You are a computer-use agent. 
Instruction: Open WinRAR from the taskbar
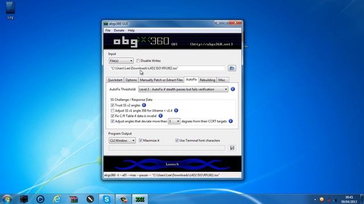[73, 199]
